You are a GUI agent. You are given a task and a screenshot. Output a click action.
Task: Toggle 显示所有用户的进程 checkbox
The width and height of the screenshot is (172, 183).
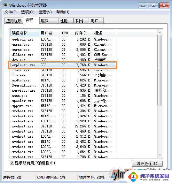pos(12,163)
